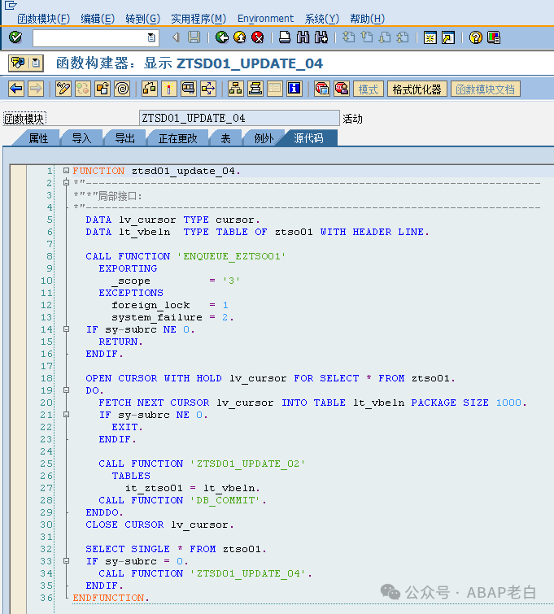This screenshot has width=554, height=614.
Task: Click the 函数模块文档 button
Action: (486, 89)
